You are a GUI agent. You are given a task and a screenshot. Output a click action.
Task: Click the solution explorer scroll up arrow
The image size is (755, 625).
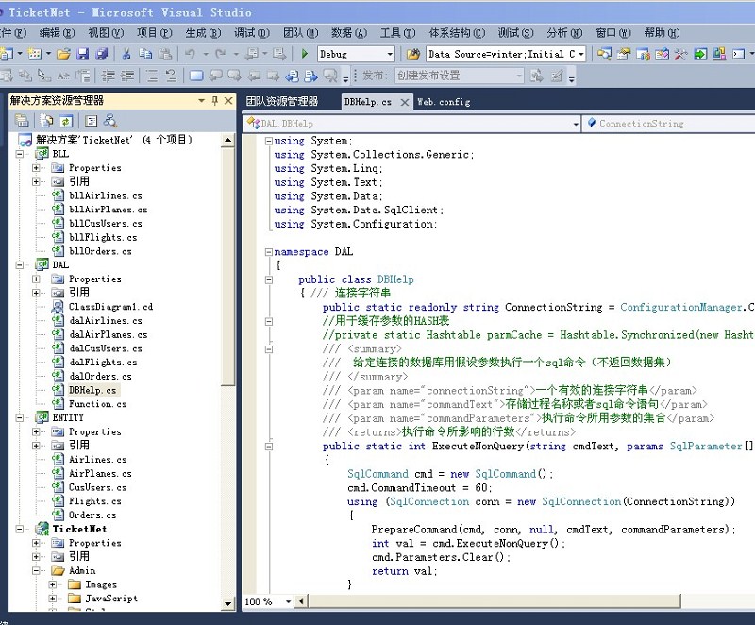pos(227,140)
